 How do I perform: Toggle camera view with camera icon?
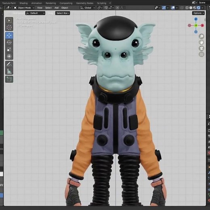(x=202, y=48)
